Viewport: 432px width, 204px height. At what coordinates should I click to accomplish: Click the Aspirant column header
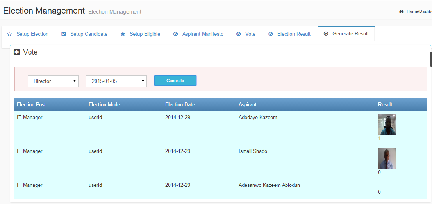(248, 104)
